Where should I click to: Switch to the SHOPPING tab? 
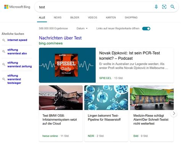click(x=131, y=18)
